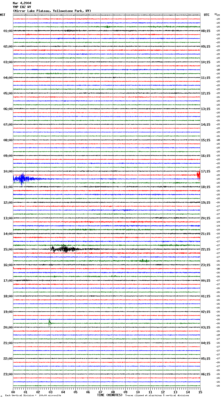Click the green spike below the 19:00 trace
Image resolution: width=221 pixels, height=399 pixels.
50,322
